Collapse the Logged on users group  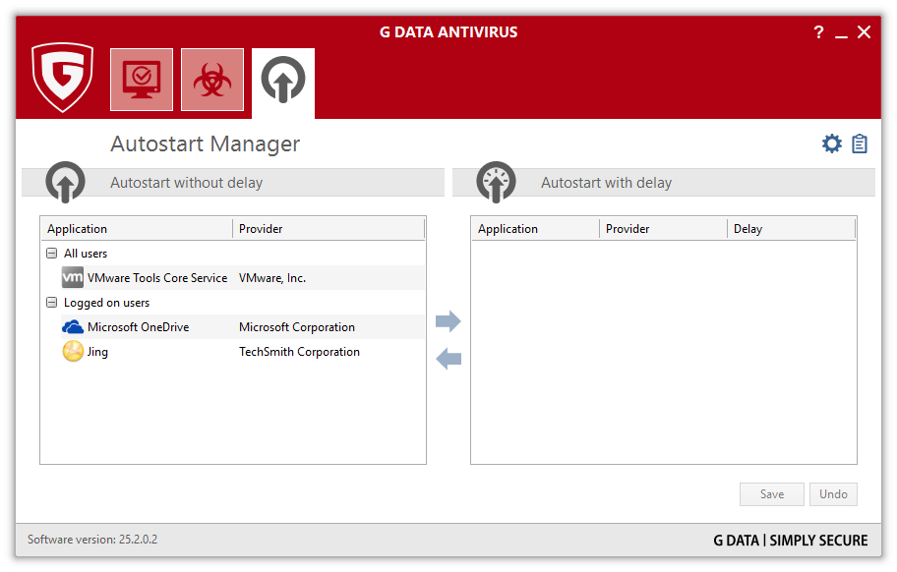pos(51,303)
